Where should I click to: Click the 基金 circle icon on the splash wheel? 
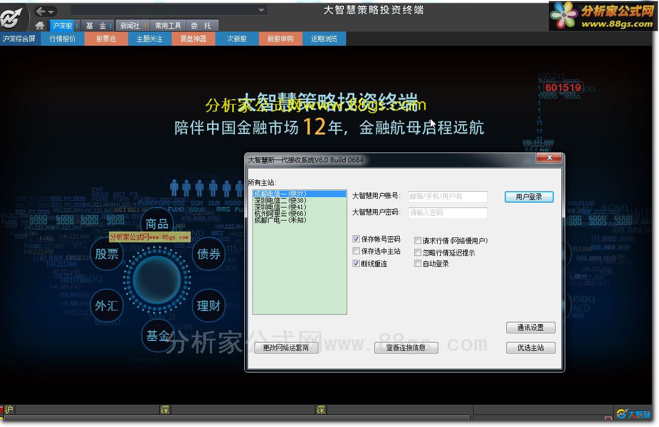[158, 336]
